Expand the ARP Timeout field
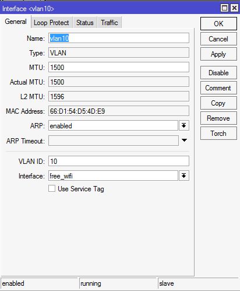 coord(184,140)
